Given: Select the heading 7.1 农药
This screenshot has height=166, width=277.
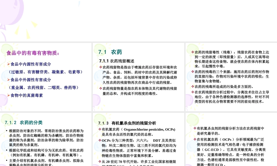Looking at the screenshot, I should (x=110, y=52).
